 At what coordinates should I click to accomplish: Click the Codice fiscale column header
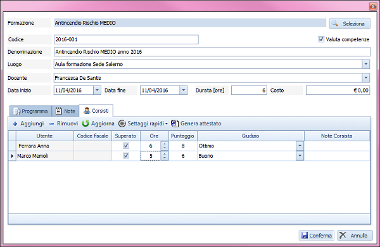coord(92,136)
